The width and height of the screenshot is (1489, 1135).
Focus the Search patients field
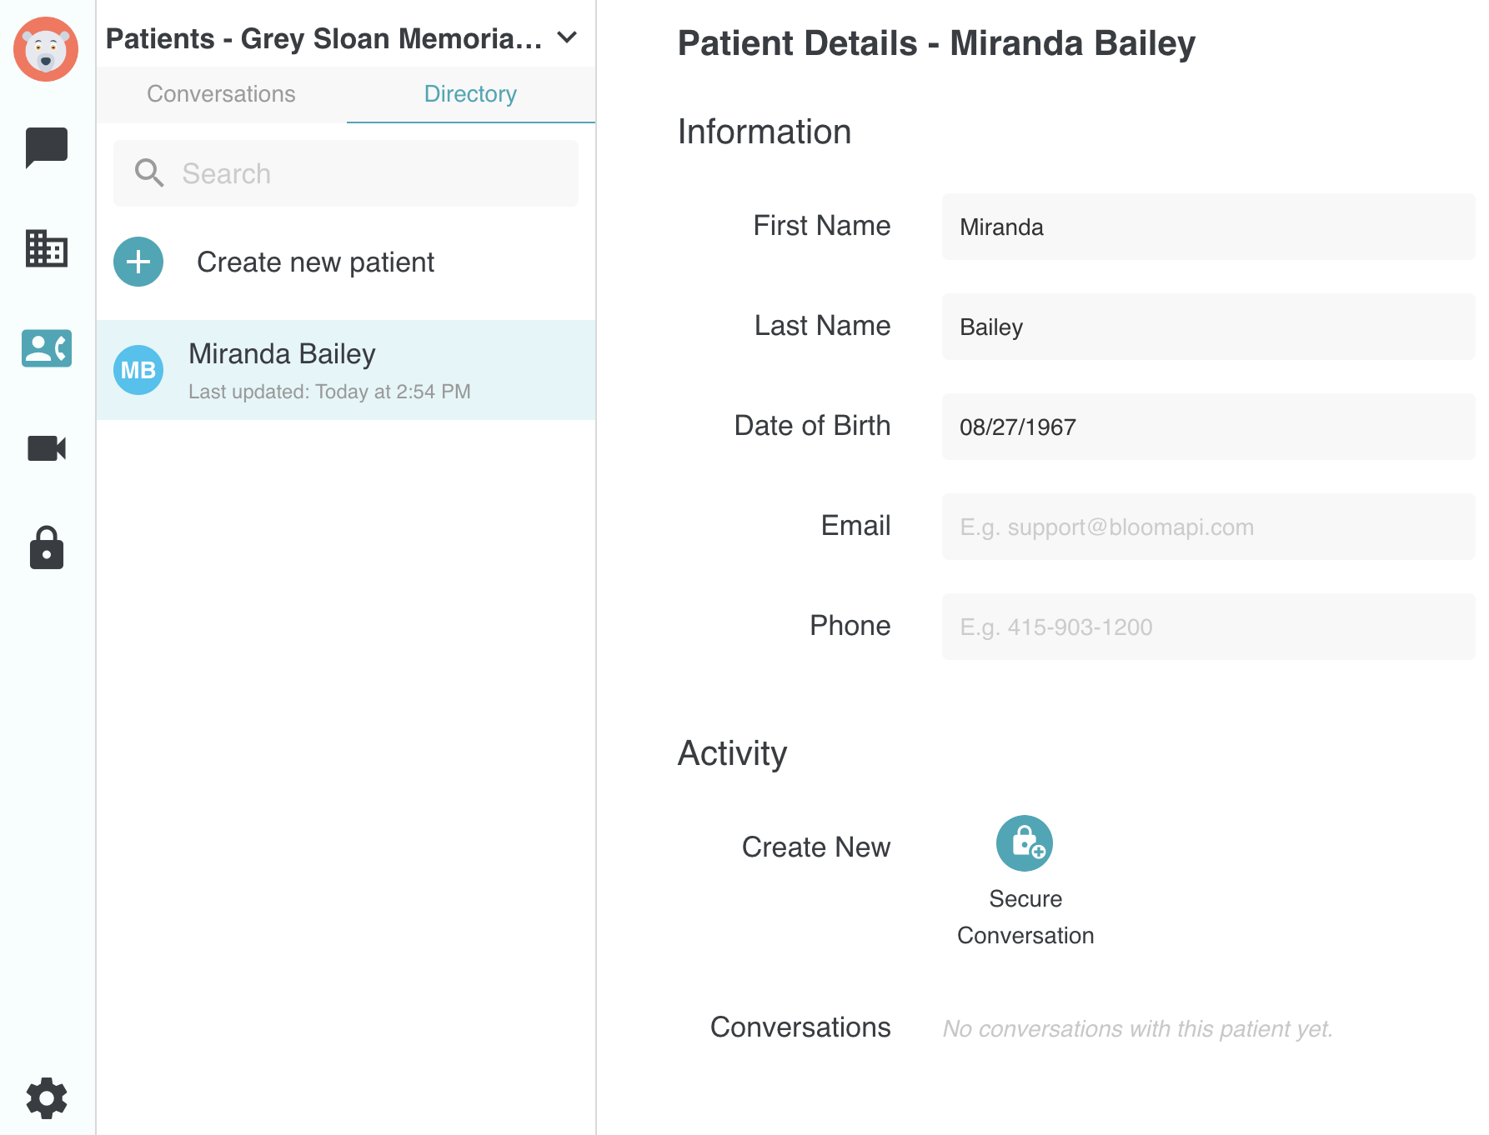(346, 173)
